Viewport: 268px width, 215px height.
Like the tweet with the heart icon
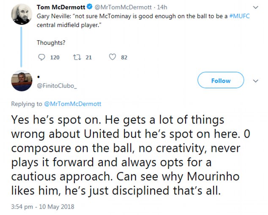(112, 57)
